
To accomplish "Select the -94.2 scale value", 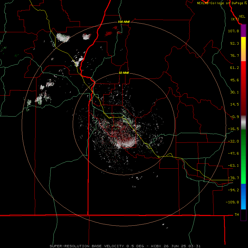I will (233, 190).
